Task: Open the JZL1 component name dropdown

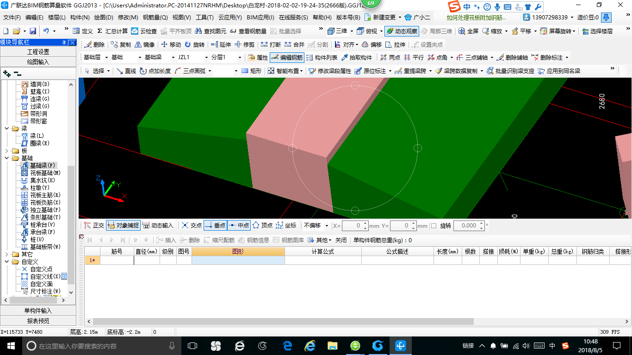Action: pos(205,58)
